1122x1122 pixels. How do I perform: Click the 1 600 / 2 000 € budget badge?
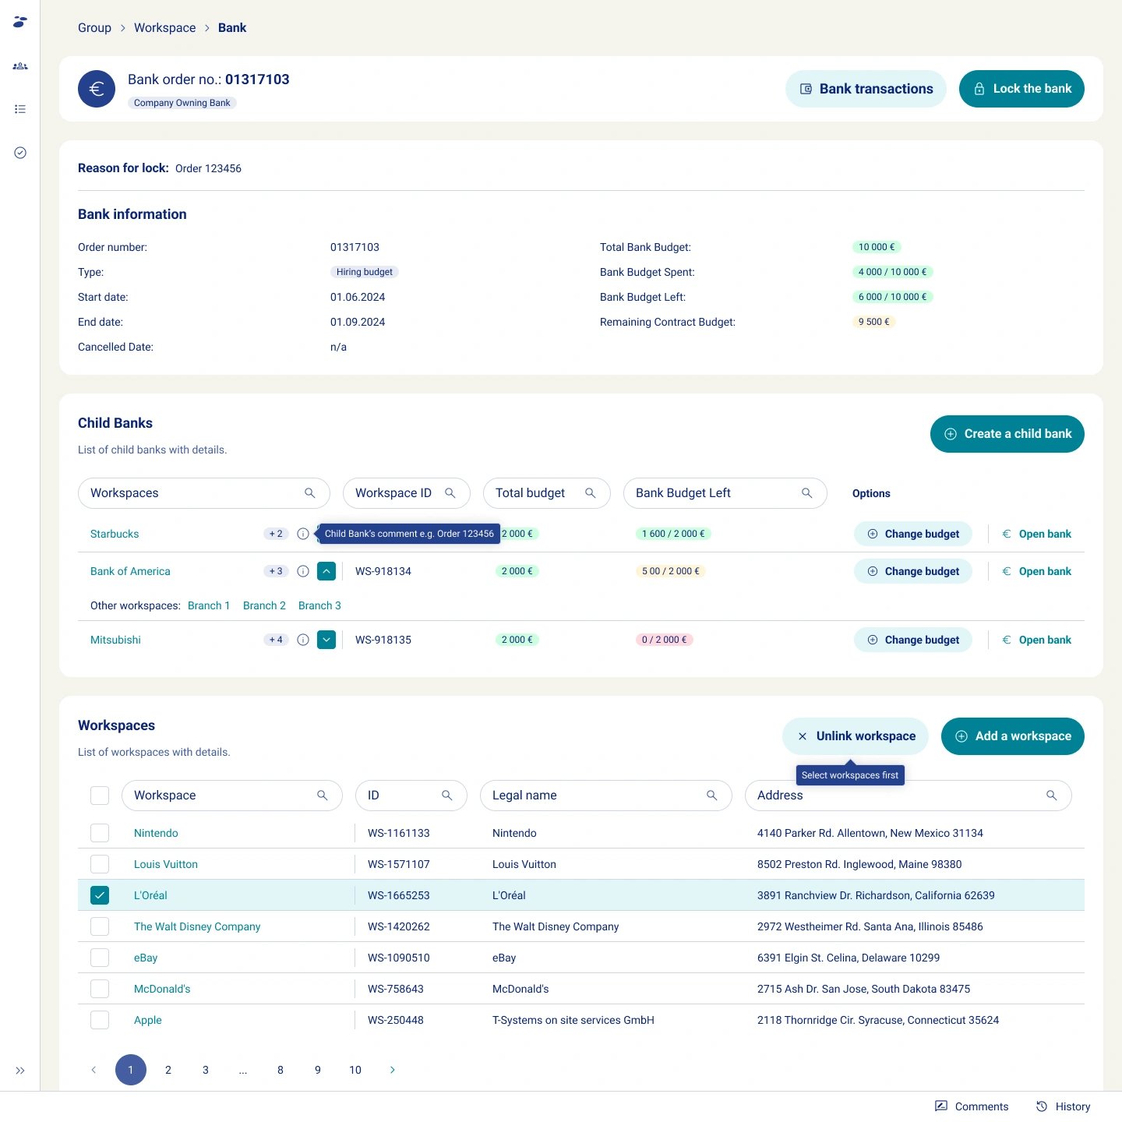tap(673, 534)
